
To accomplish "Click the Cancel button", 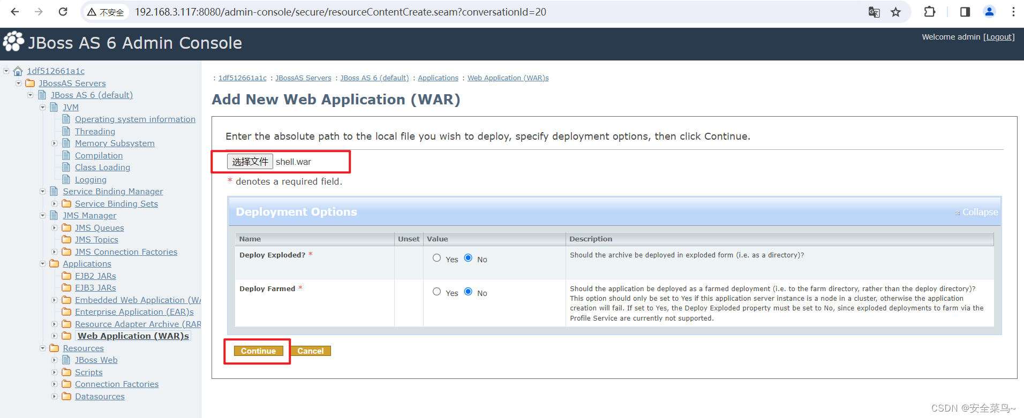I will [311, 351].
